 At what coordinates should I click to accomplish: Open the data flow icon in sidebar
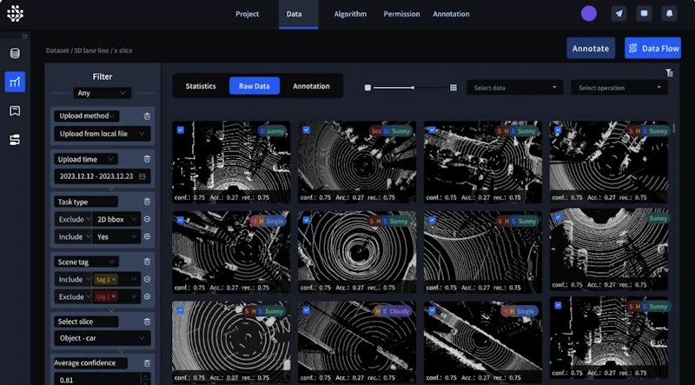tap(15, 140)
